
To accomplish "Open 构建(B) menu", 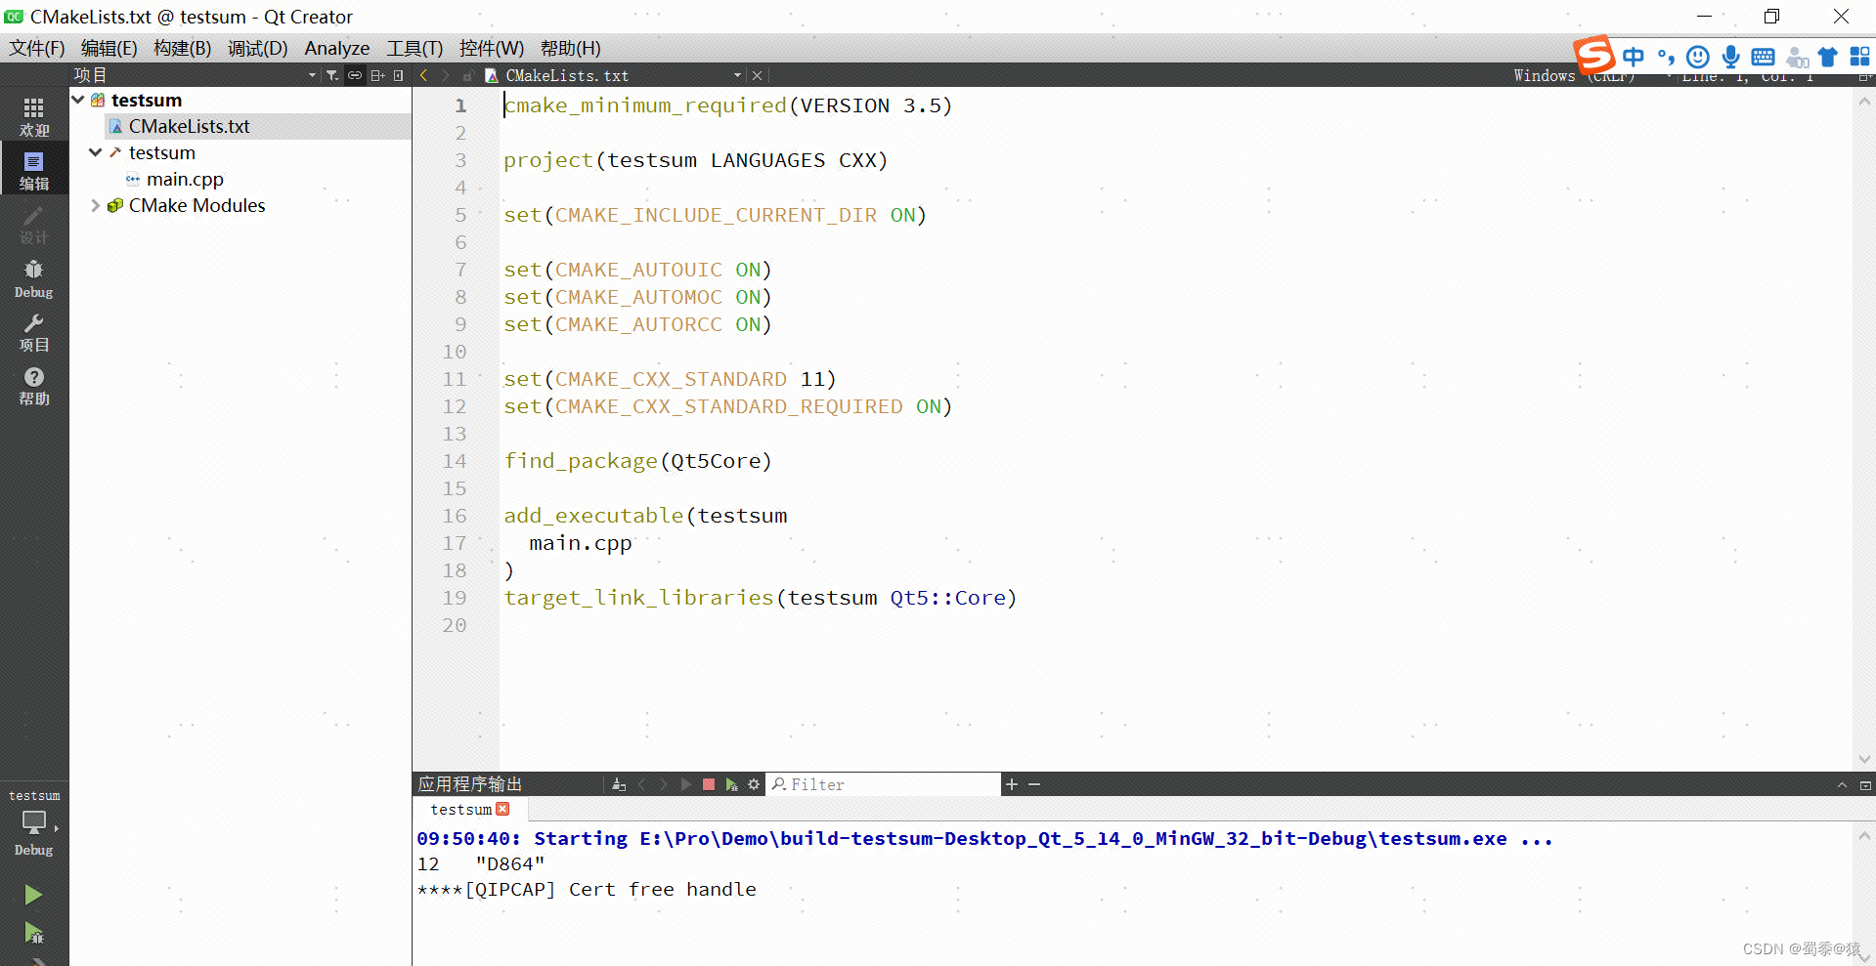I will point(183,48).
